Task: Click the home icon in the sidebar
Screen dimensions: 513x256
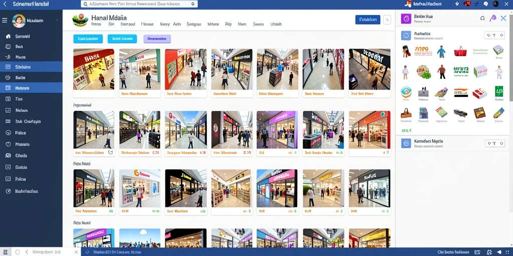Action: (8, 36)
